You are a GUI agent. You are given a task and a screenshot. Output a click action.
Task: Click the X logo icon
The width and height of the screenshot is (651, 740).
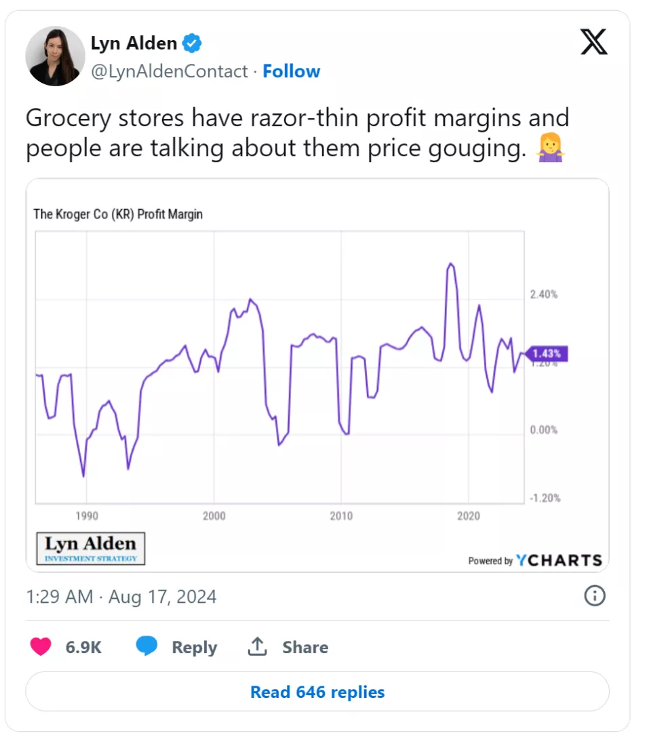coord(593,42)
